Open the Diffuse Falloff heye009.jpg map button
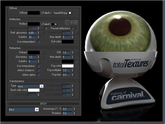This screenshot has height=124, width=165. pyautogui.click(x=57, y=13)
